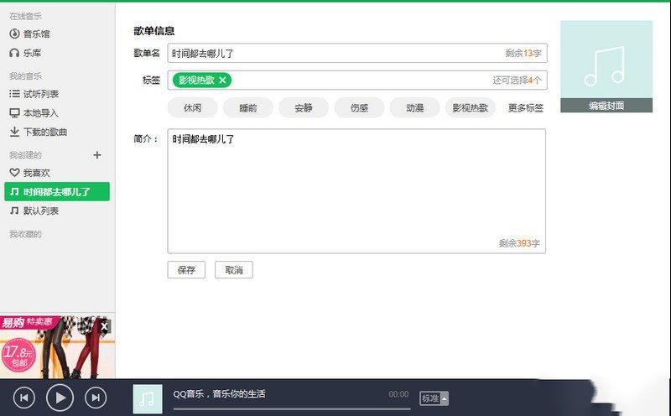
Task: Open the 标准 quality dropdown
Action: pos(434,398)
